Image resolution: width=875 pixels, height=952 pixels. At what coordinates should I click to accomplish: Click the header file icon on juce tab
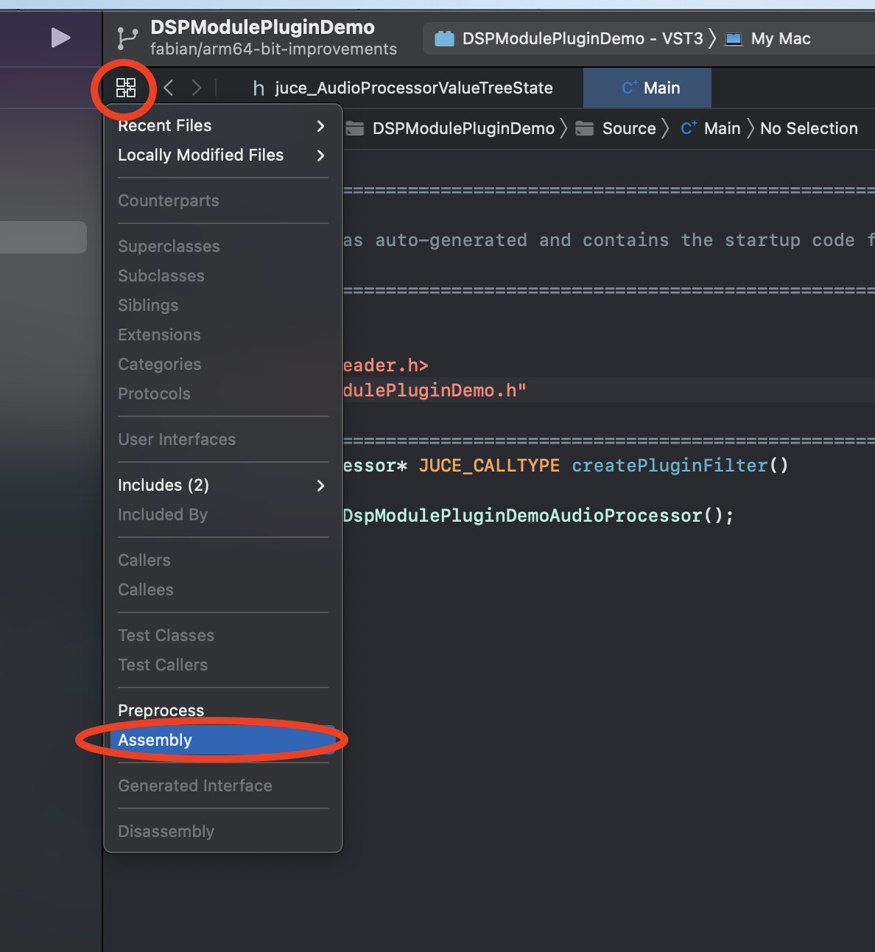(259, 88)
